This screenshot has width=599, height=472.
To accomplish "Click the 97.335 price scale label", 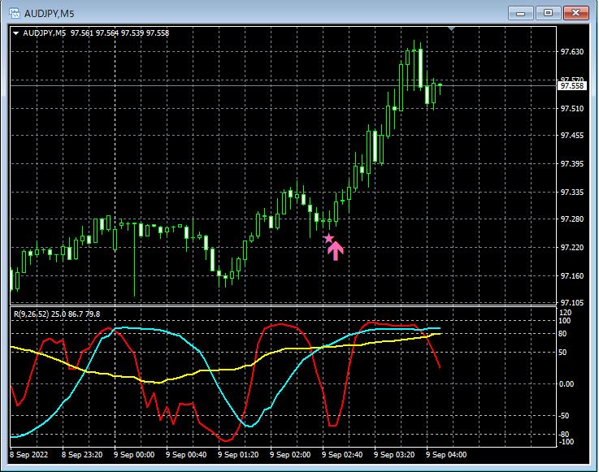I will (572, 193).
